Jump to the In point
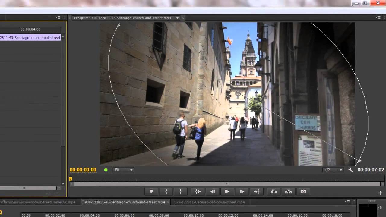This screenshot has width=386, height=217. point(198,192)
